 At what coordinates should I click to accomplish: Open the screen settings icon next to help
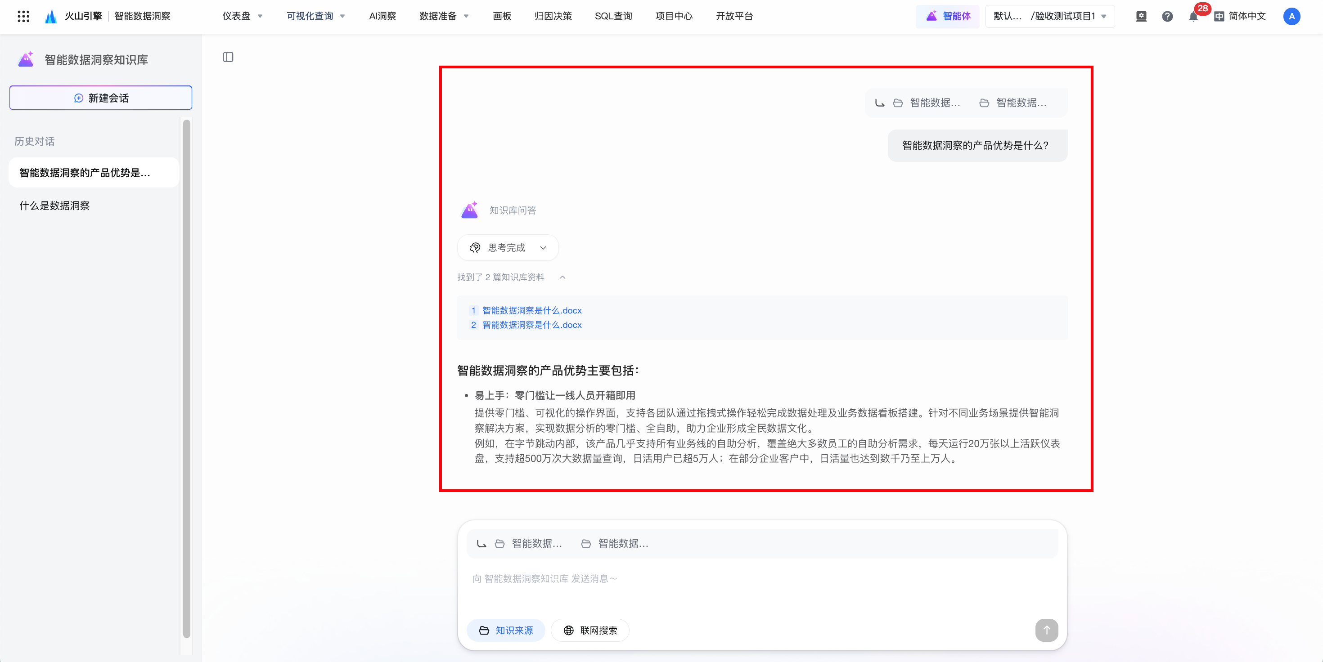[1141, 17]
